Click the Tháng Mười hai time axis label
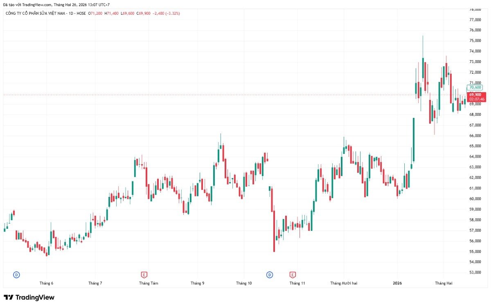This screenshot has width=491, height=307. click(x=344, y=283)
